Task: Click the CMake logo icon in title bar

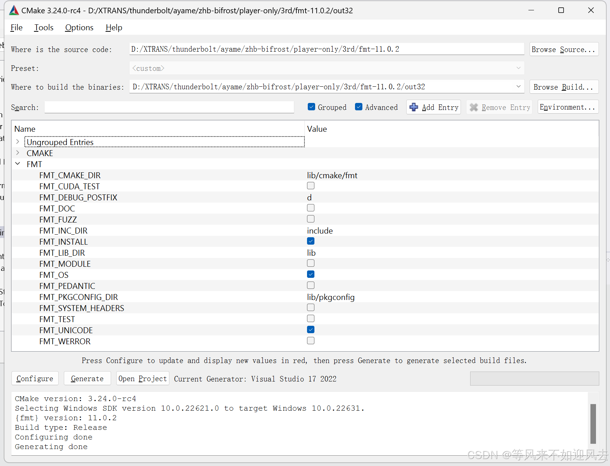Action: [14, 10]
